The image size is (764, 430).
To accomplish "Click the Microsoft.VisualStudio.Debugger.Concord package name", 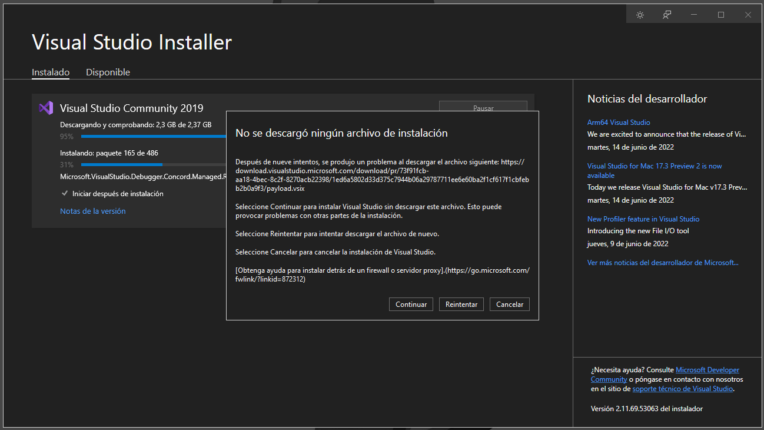I will click(x=143, y=176).
